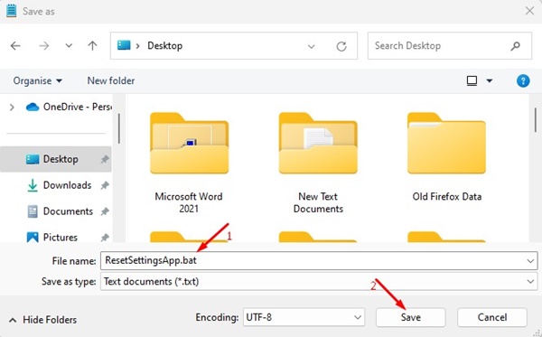The image size is (542, 337).
Task: Click the pin icon beside Downloads
Action: (x=105, y=185)
